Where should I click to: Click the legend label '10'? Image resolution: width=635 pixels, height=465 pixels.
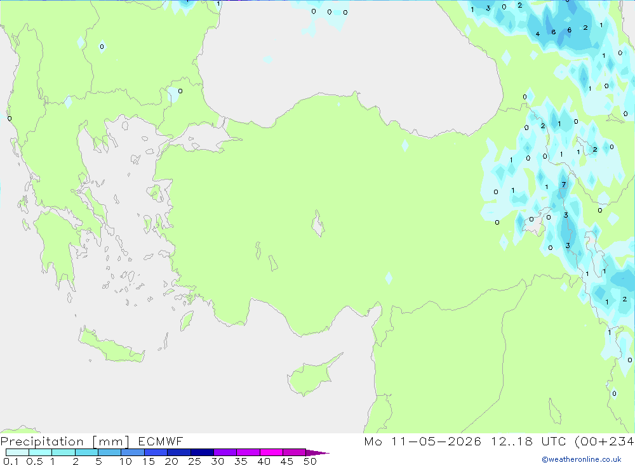tap(126, 461)
